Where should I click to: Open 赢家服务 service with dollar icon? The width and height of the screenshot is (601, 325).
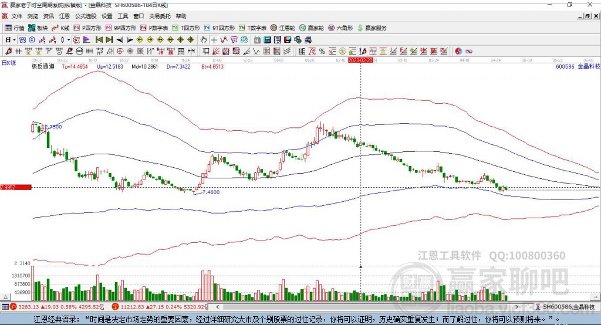click(x=372, y=28)
